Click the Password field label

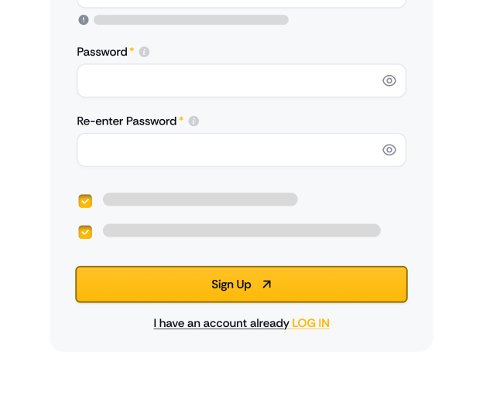click(102, 52)
